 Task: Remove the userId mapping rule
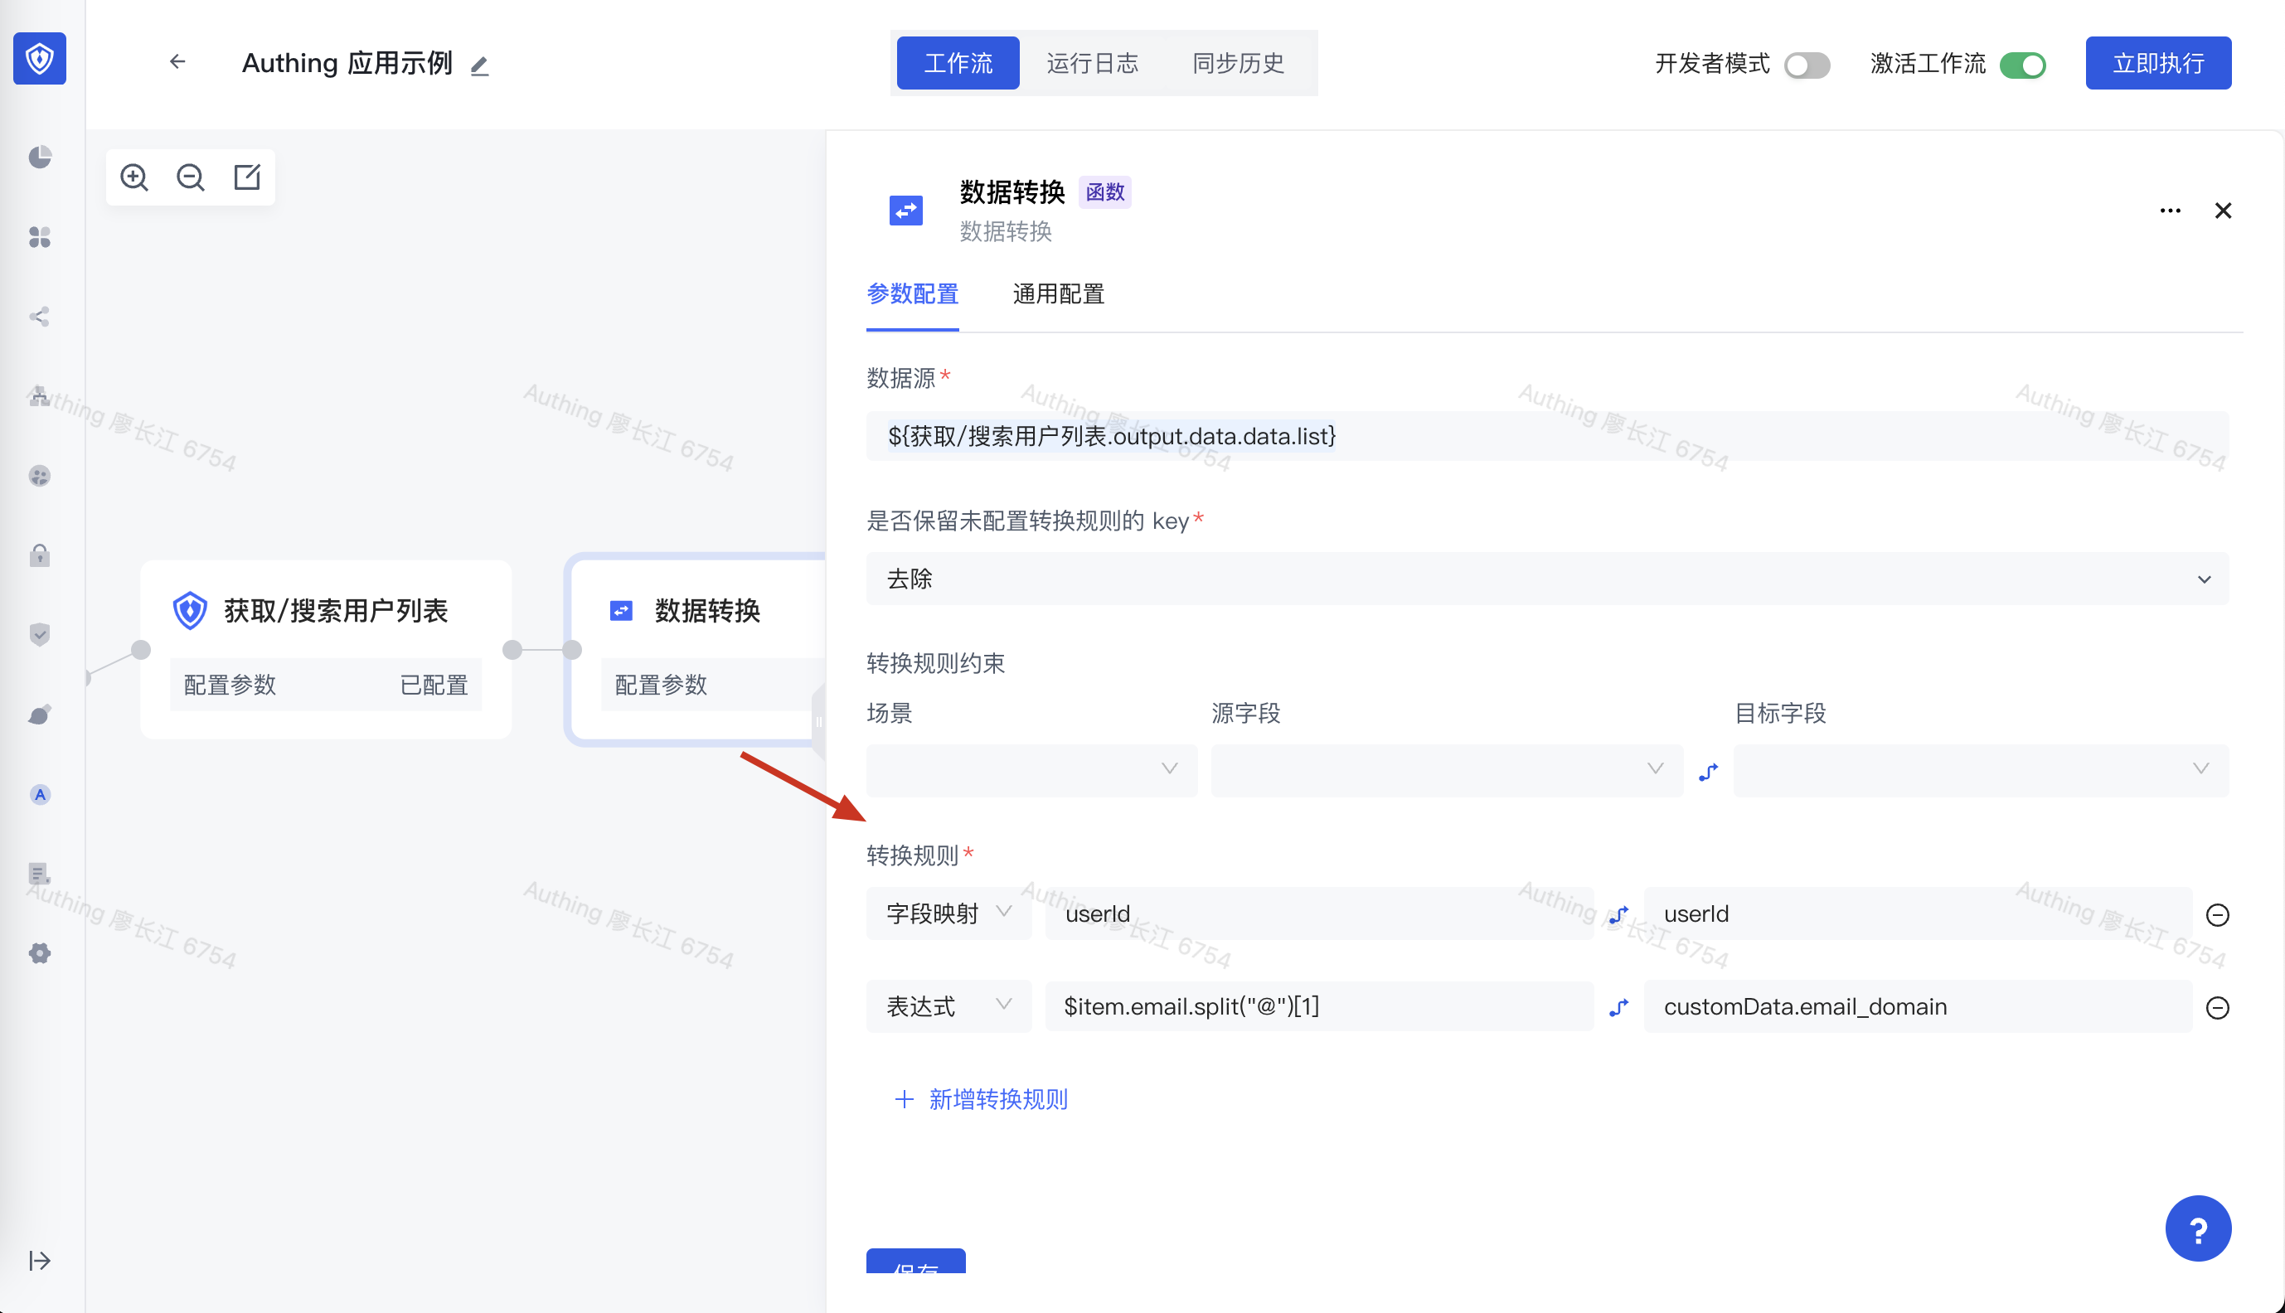pyautogui.click(x=2217, y=915)
